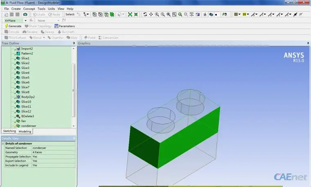Toggle the vertex selection filter

95,14
